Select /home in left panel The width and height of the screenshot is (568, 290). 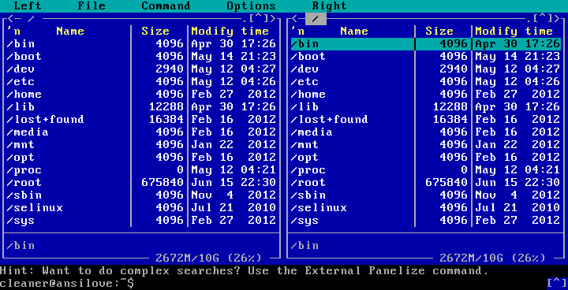pos(141,95)
